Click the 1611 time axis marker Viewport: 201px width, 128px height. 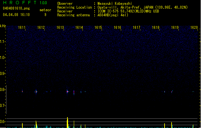(x=22, y=28)
